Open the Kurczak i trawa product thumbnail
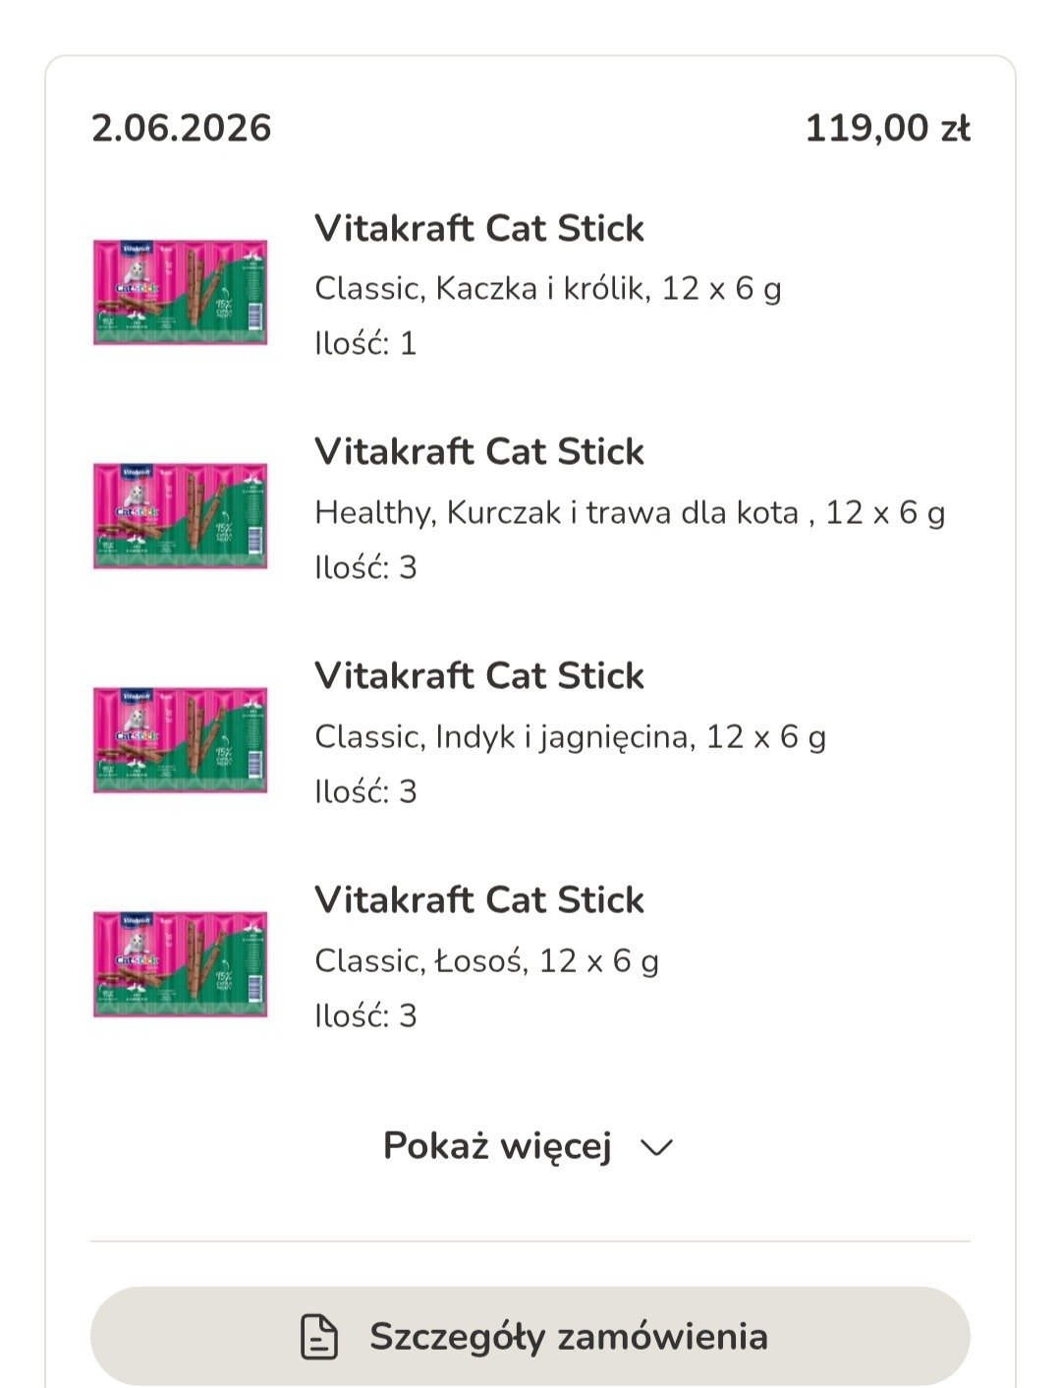1061x1388 pixels. click(x=181, y=515)
